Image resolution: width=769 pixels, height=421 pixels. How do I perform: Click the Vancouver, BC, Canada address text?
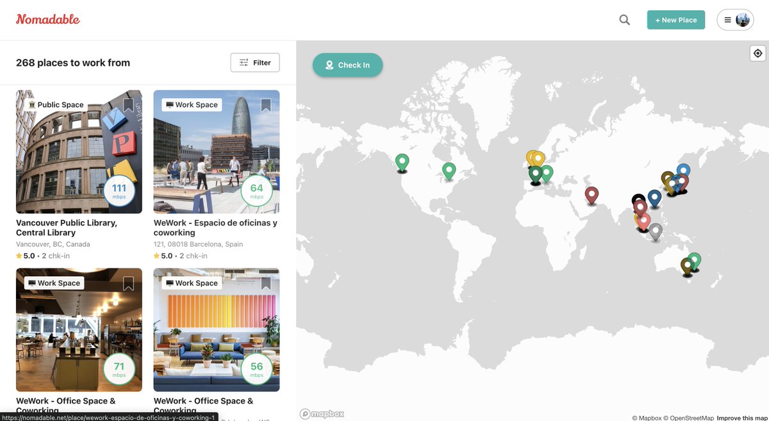(53, 244)
